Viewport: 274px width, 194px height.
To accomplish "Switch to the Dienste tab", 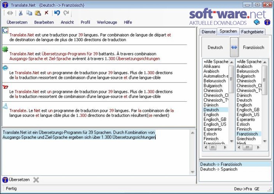I will [x=208, y=32].
